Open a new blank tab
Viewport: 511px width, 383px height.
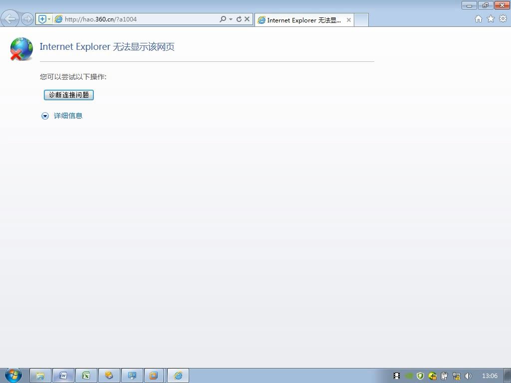coord(361,20)
